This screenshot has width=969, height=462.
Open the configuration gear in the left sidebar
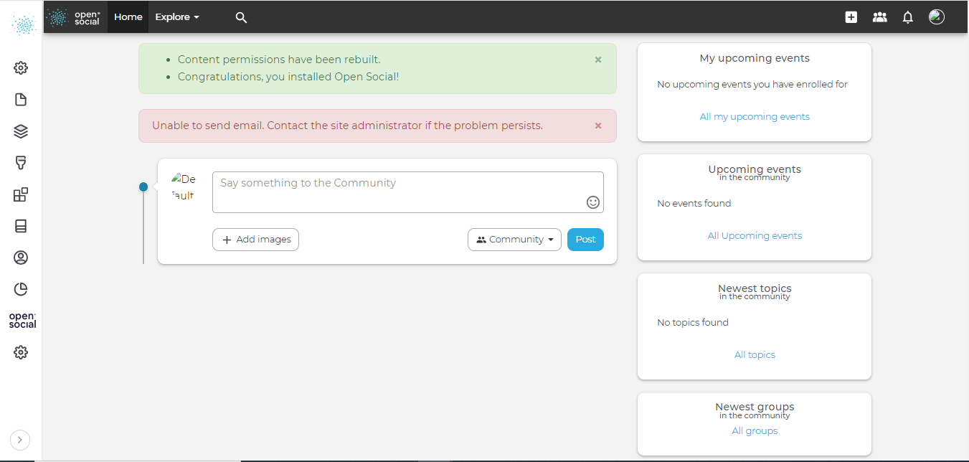pyautogui.click(x=21, y=67)
